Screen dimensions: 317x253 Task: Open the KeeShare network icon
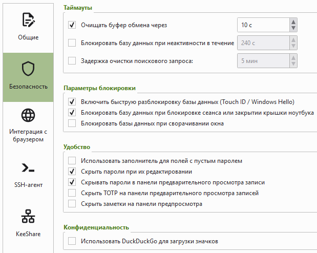click(28, 216)
